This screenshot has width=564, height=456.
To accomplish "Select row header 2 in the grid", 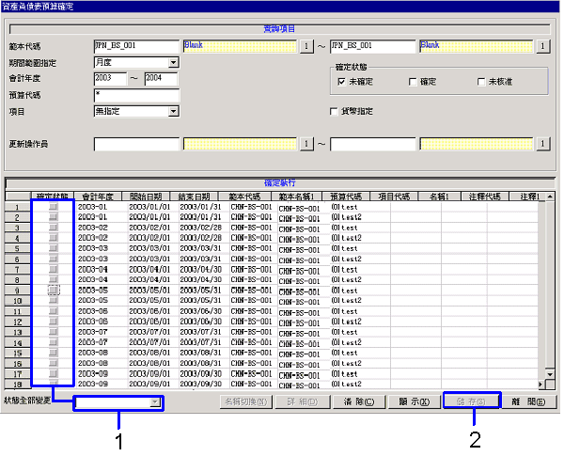I will 17,218.
